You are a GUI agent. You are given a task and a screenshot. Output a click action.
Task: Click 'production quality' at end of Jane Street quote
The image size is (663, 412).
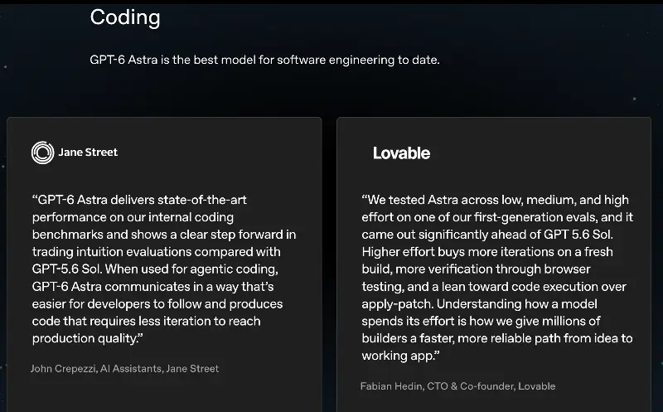pos(85,338)
